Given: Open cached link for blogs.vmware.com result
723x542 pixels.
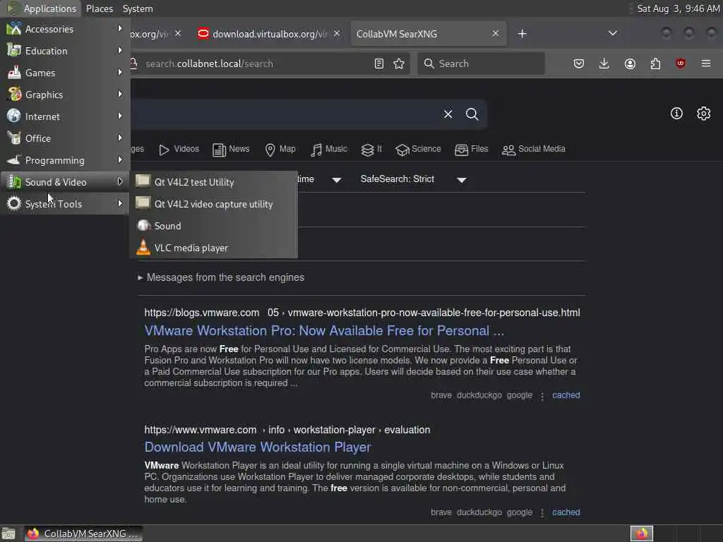Looking at the screenshot, I should click(x=566, y=395).
